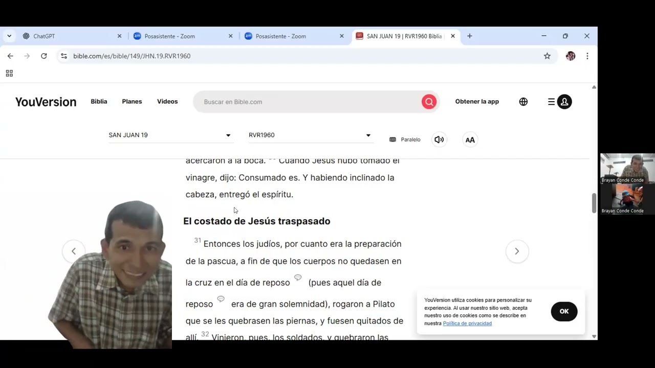Open the first Posasistente - Zoom tab
This screenshot has width=655, height=368.
(183, 36)
